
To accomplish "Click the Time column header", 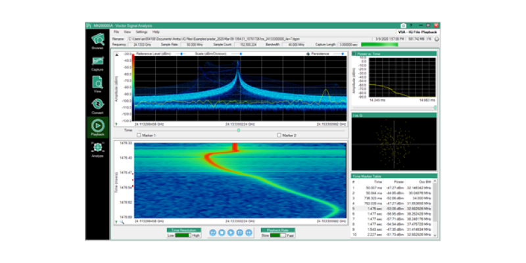I will click(x=371, y=182).
